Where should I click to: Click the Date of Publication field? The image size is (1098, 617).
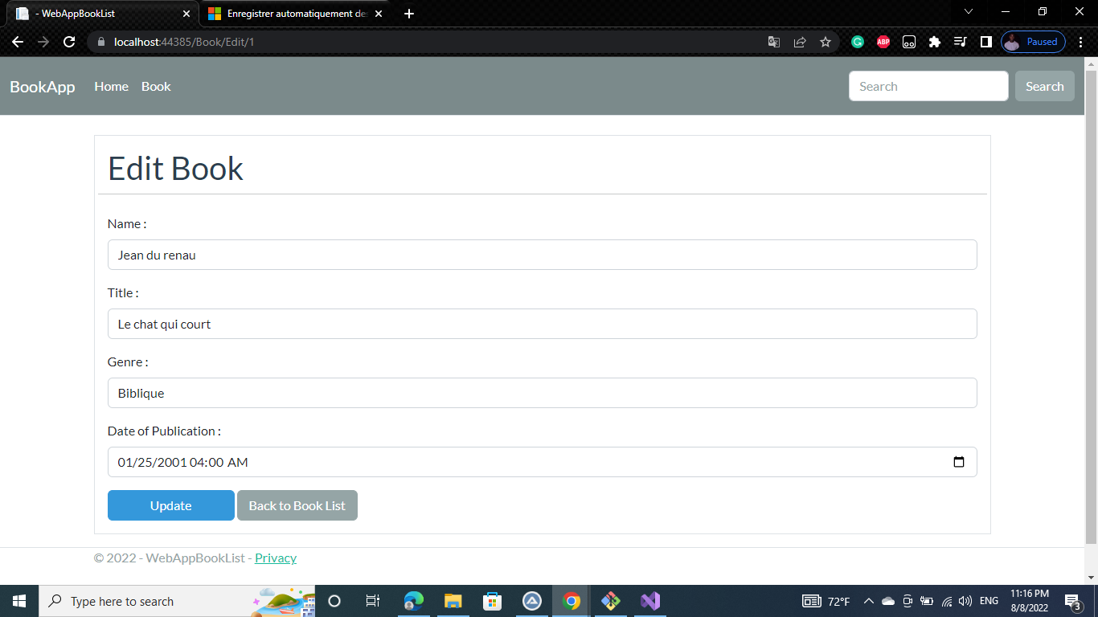coord(543,462)
